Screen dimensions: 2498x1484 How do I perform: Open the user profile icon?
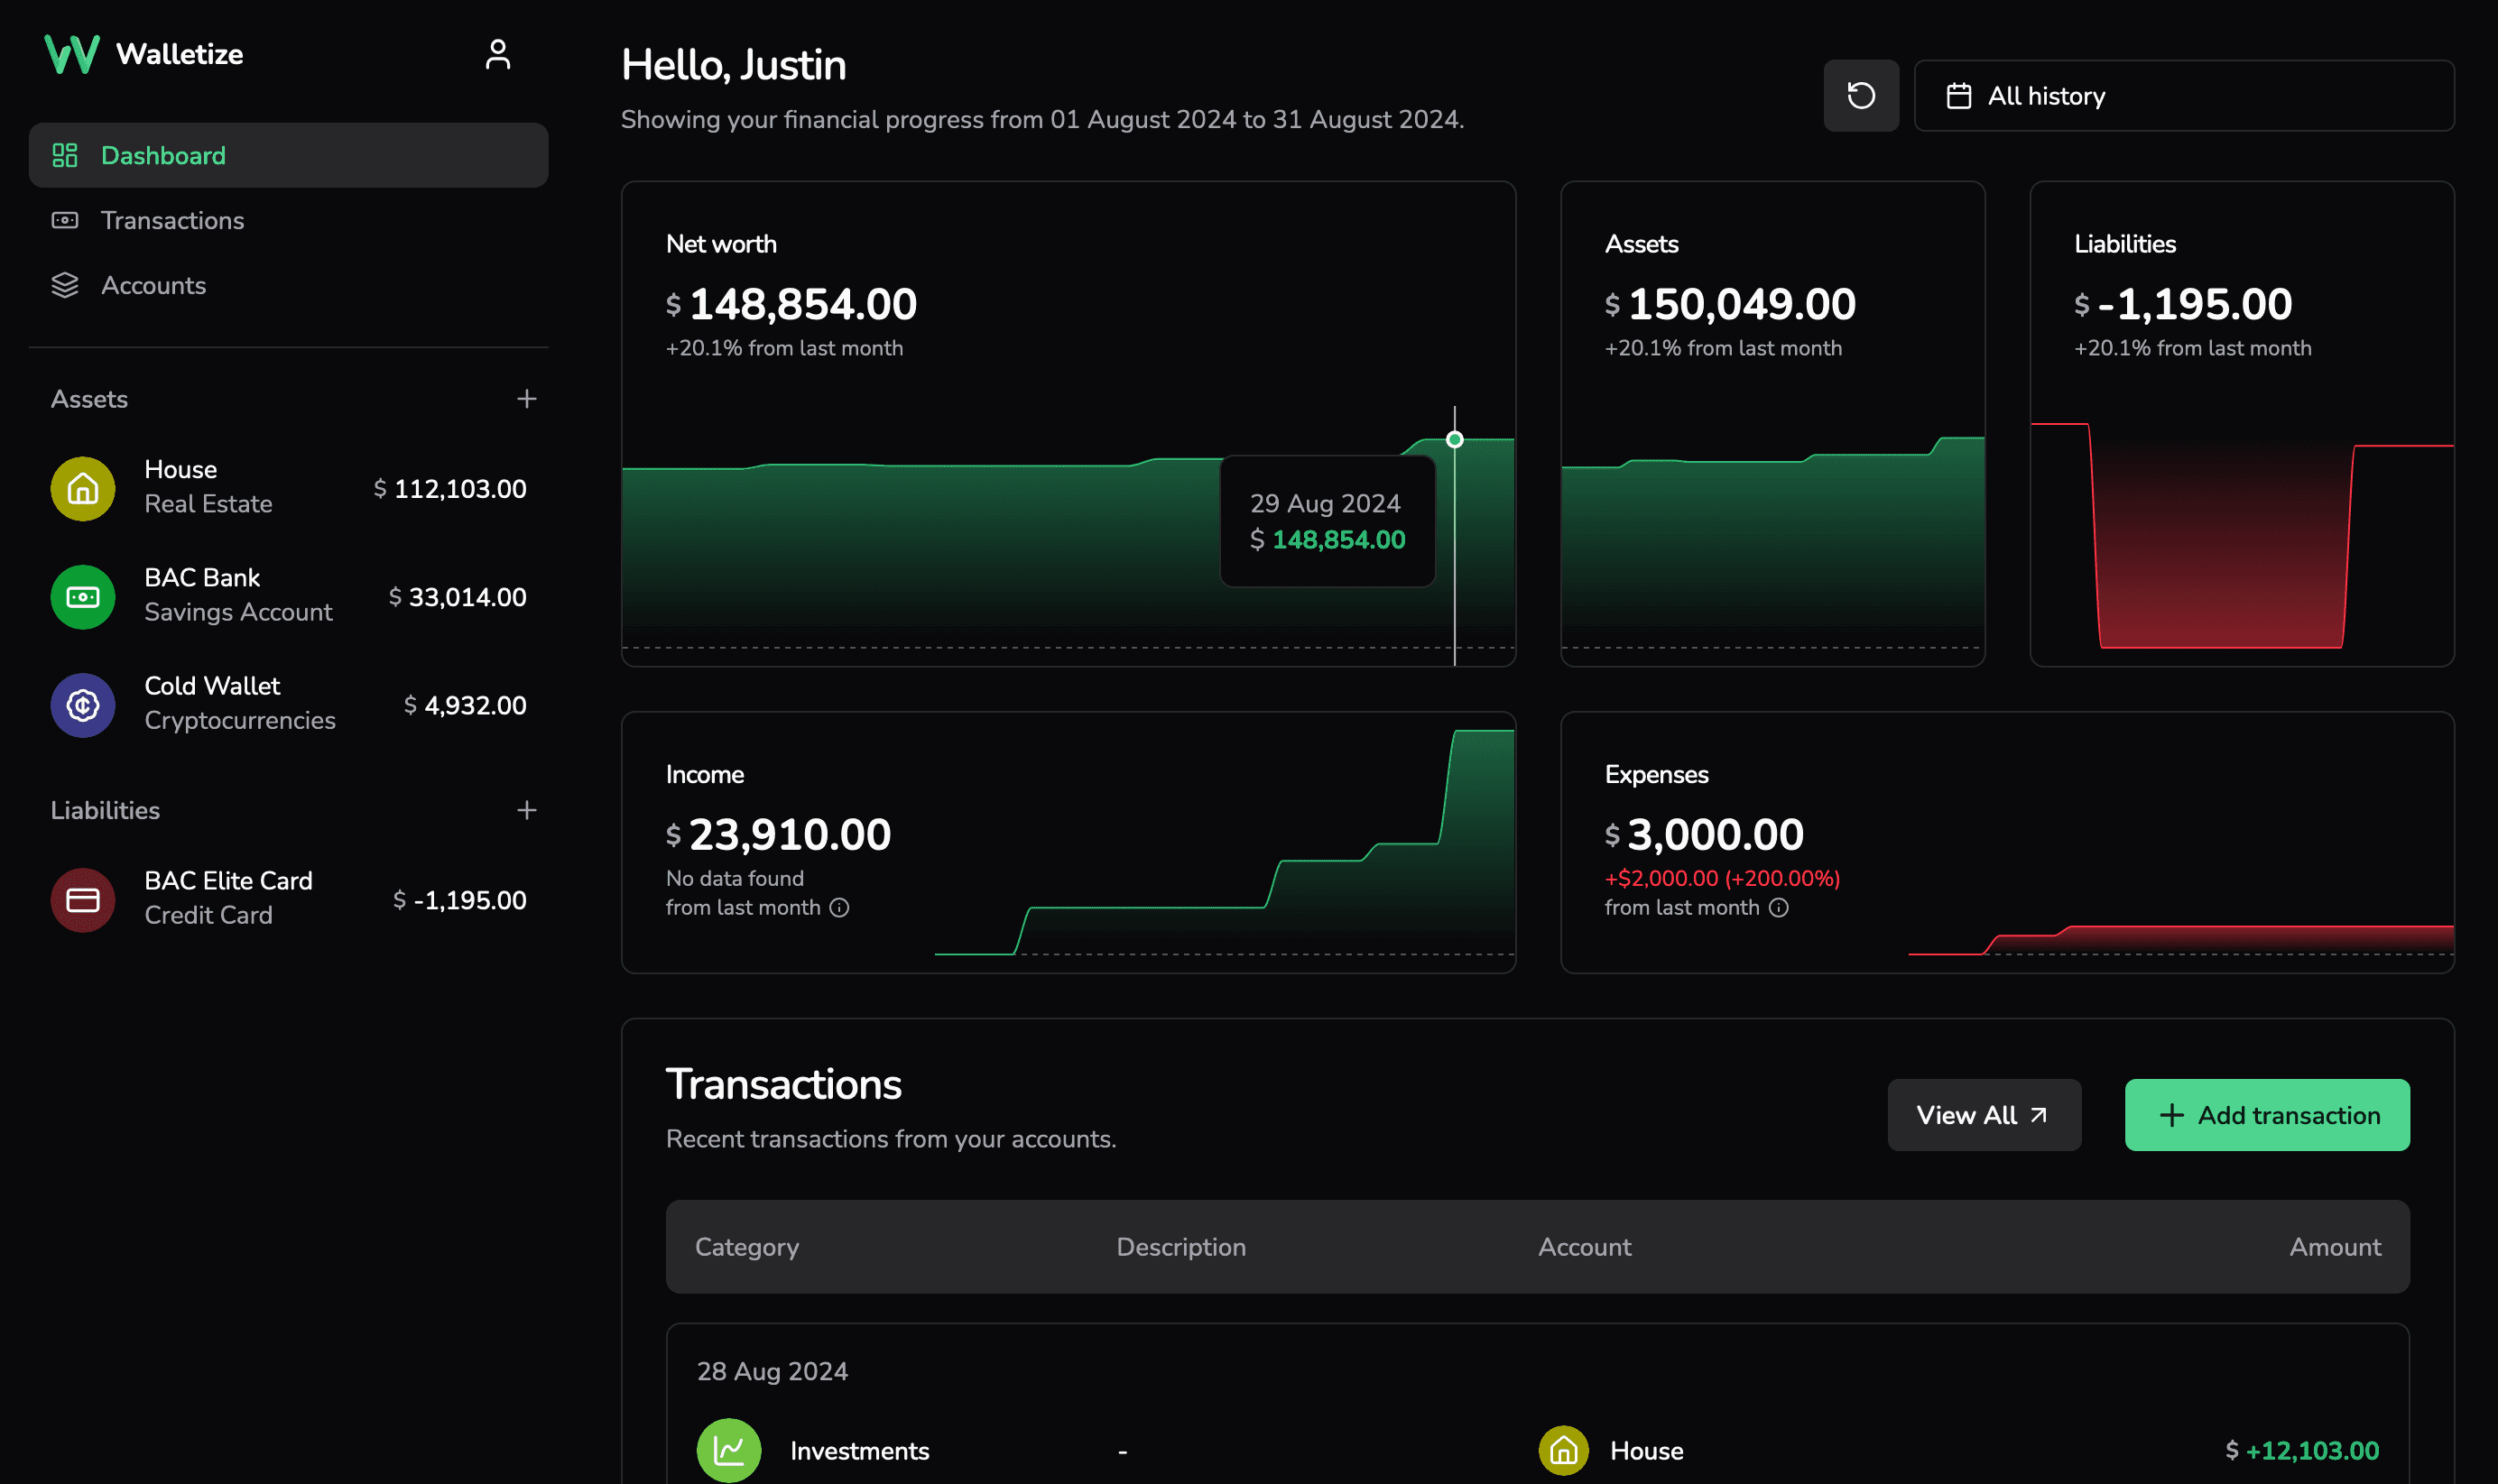click(497, 54)
